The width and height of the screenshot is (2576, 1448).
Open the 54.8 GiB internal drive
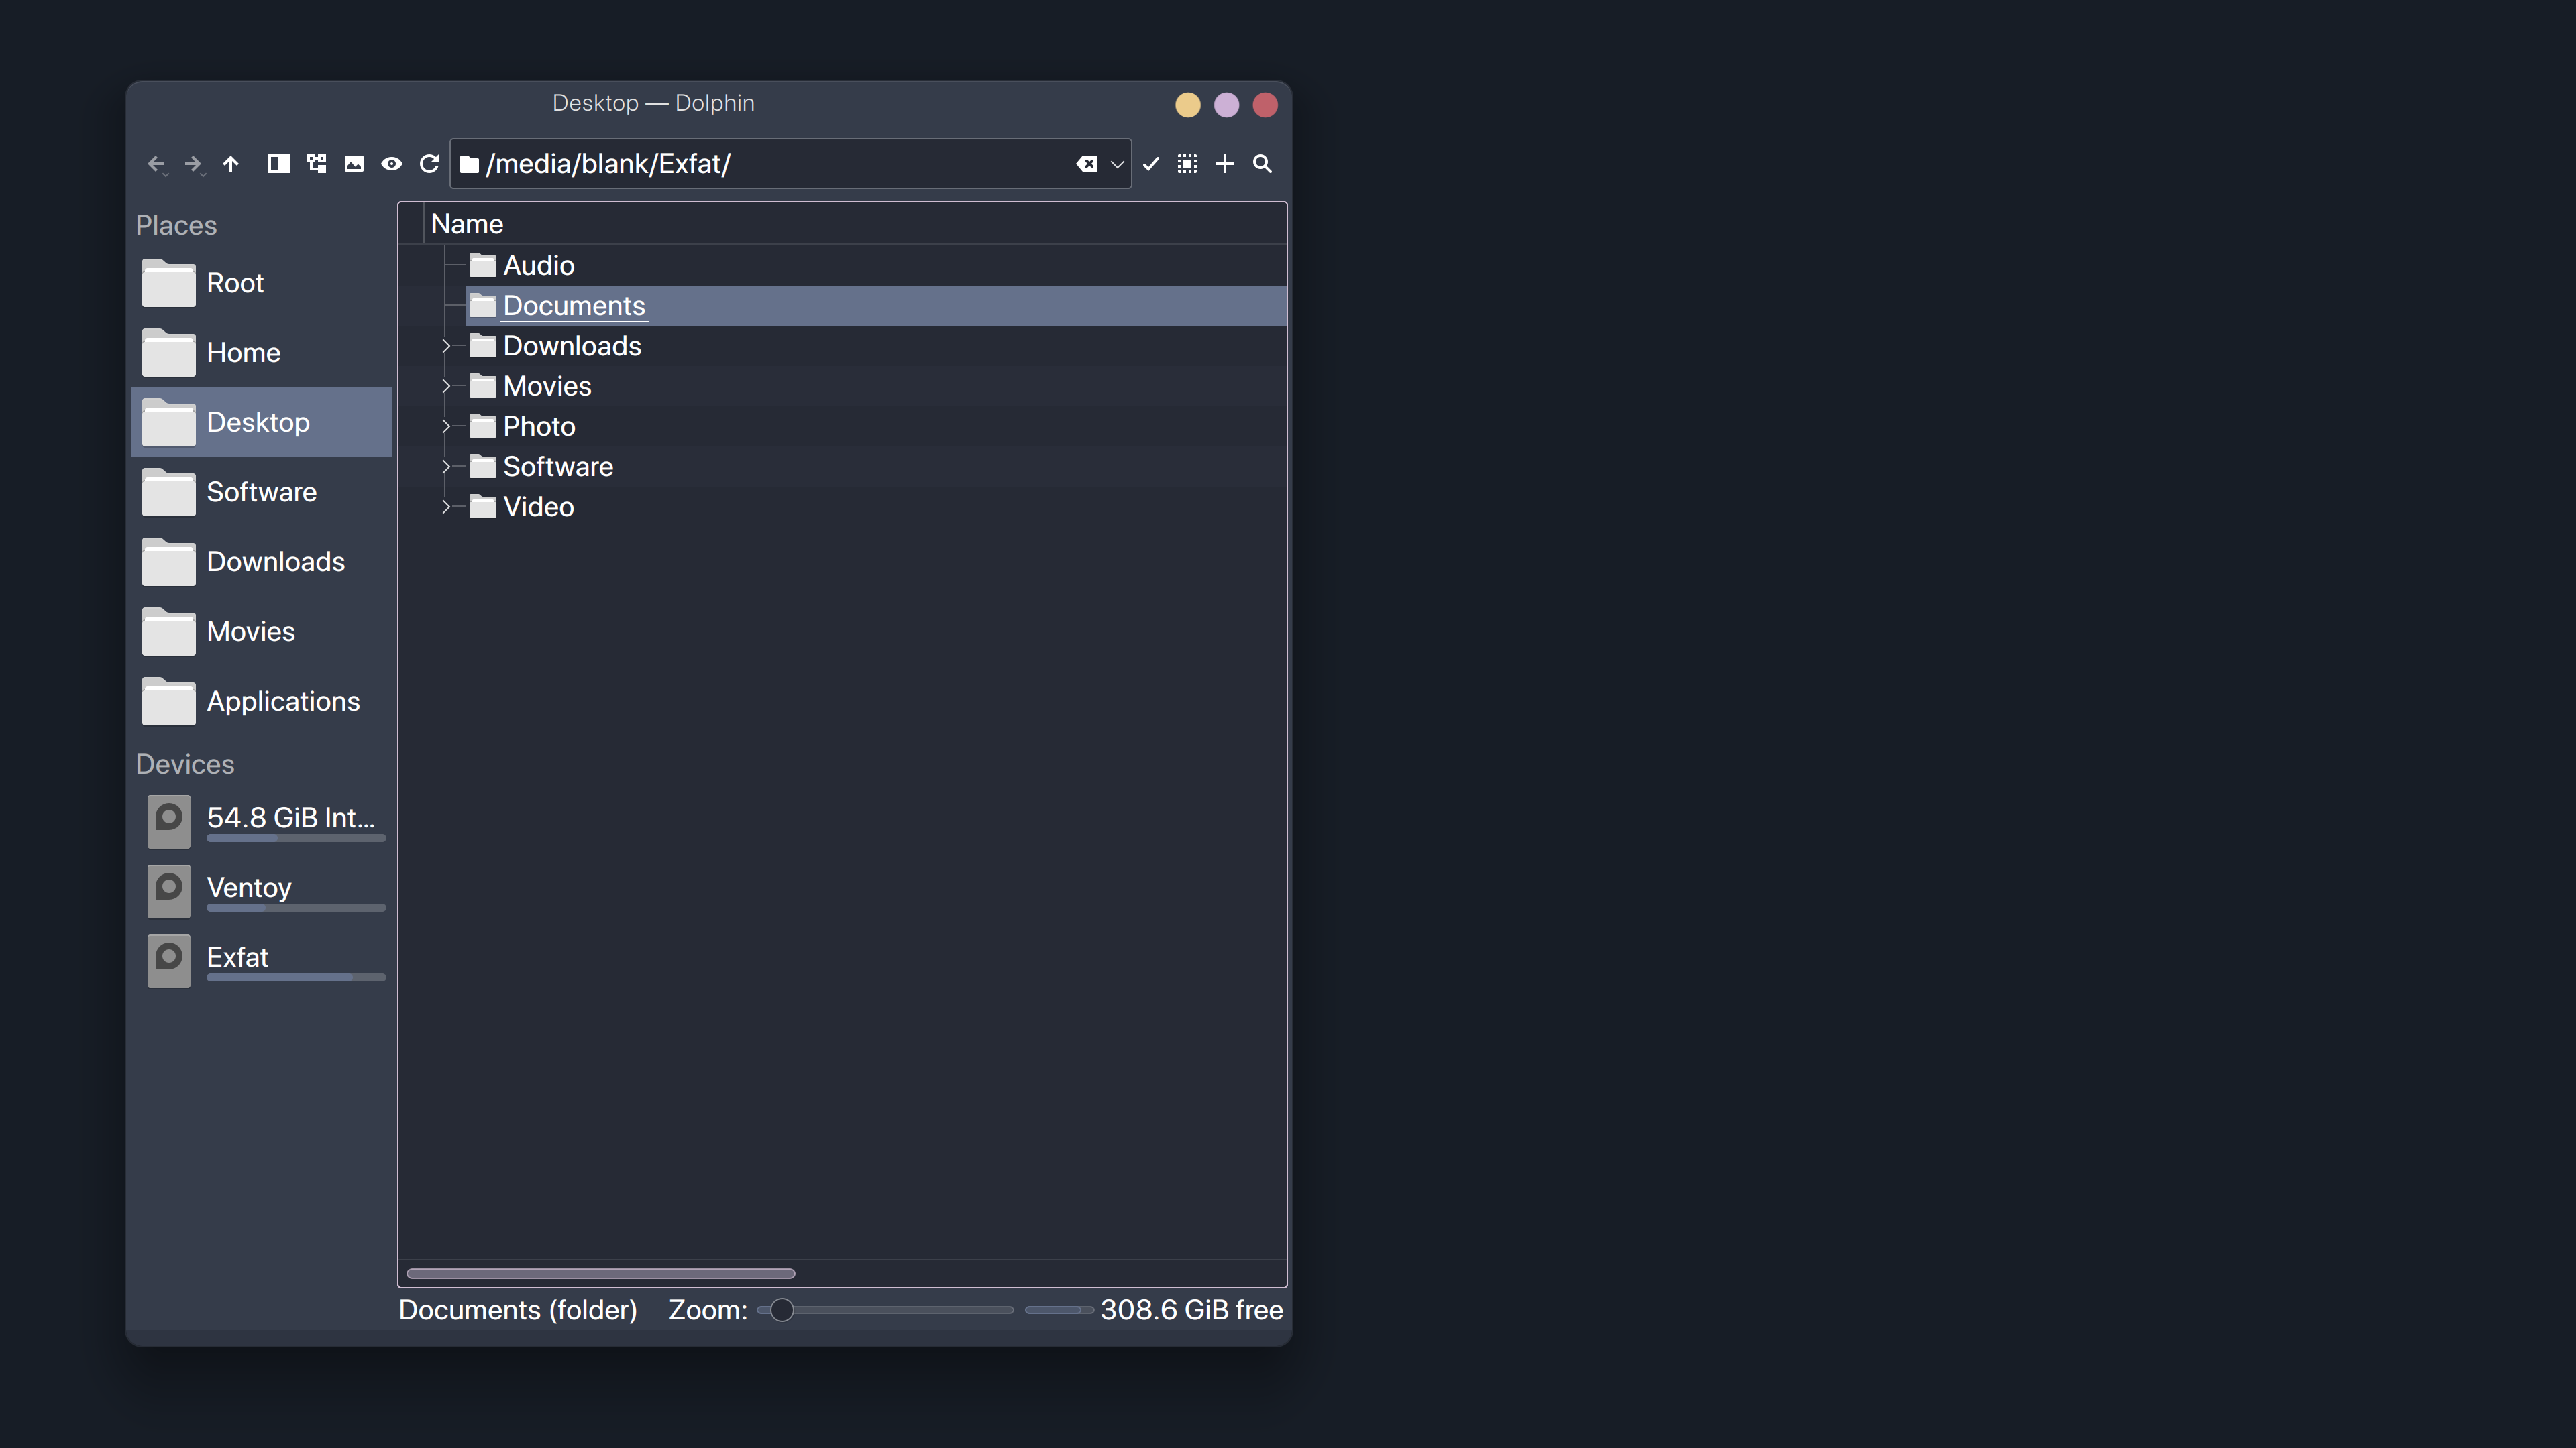262,821
